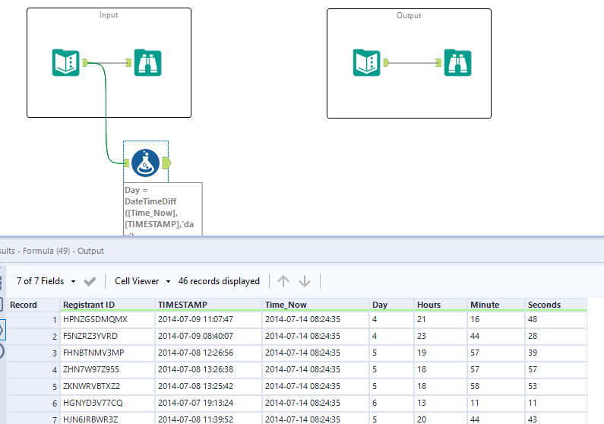Select the Formula tool on canvas
The height and width of the screenshot is (424, 604).
point(146,162)
